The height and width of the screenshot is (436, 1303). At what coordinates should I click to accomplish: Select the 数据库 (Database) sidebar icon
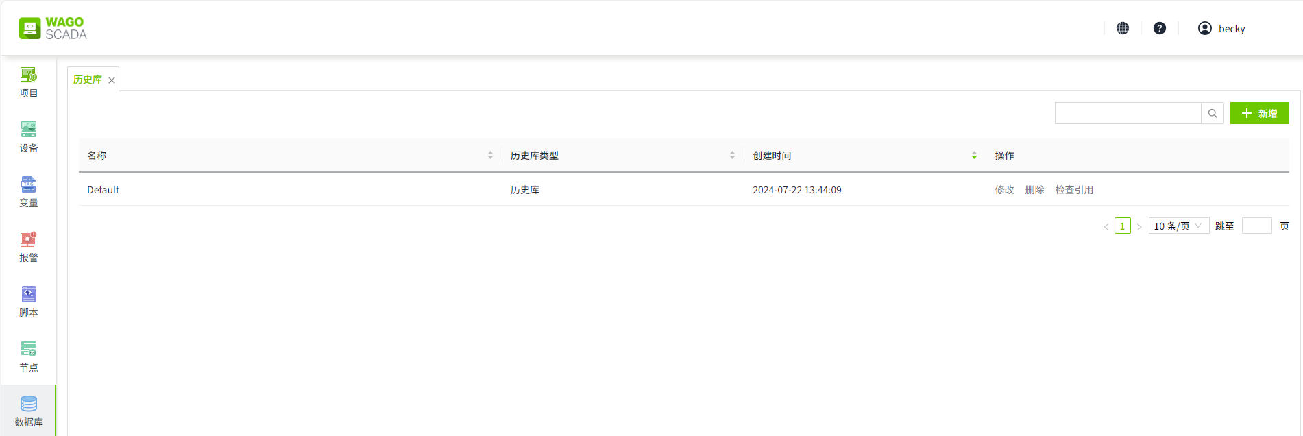28,411
